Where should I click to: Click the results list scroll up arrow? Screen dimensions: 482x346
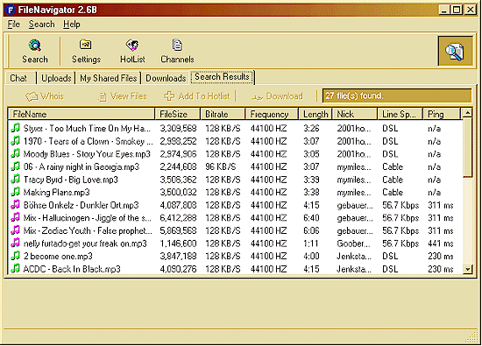468,113
